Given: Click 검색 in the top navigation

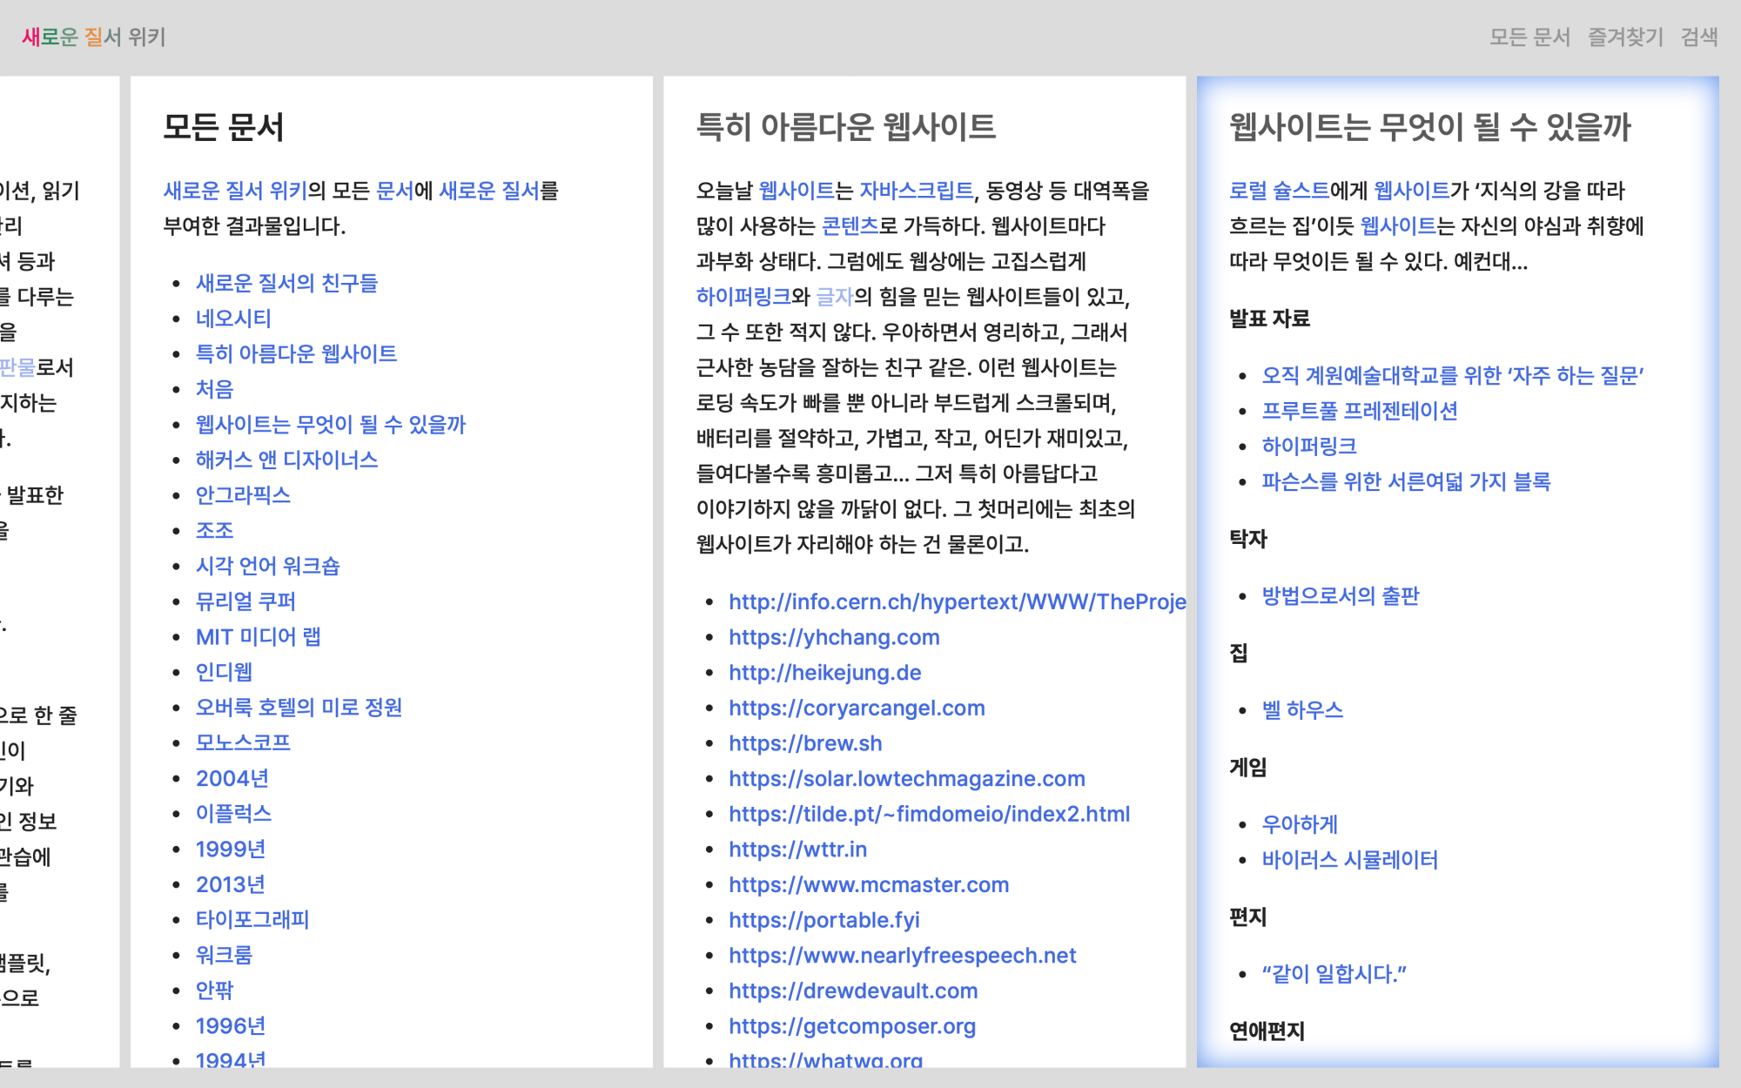Looking at the screenshot, I should 1698,37.
